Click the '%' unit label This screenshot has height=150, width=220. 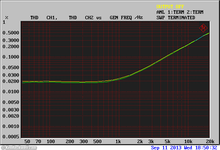pyautogui.click(x=7, y=18)
